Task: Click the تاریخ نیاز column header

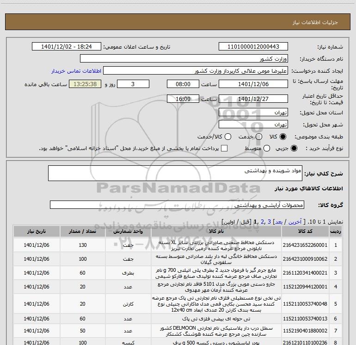Action: click(x=37, y=231)
